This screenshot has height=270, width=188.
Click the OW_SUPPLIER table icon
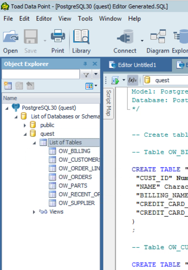point(52,203)
